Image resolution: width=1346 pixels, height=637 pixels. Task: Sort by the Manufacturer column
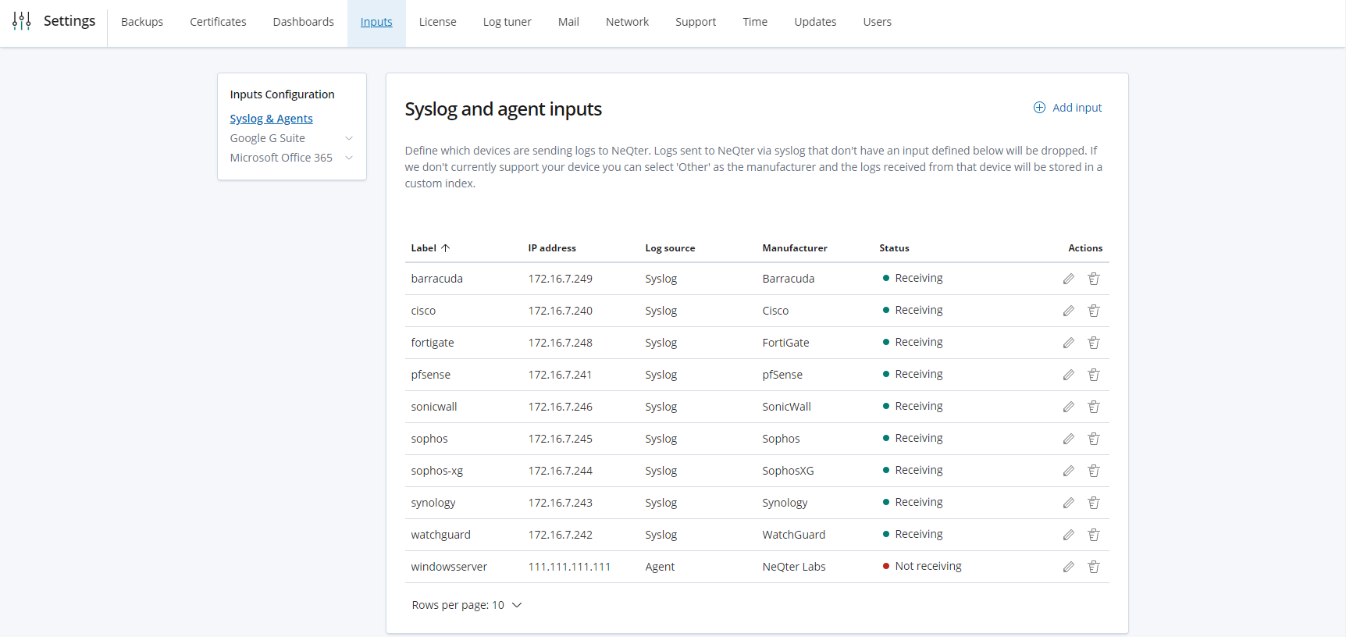(x=795, y=248)
